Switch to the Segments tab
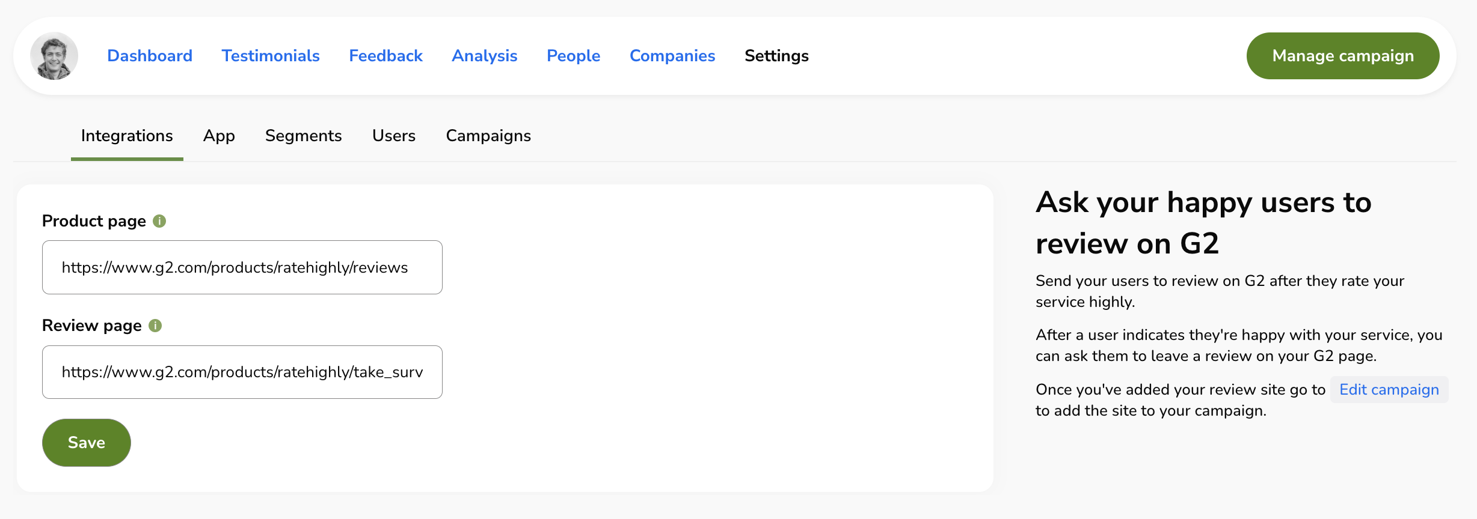 303,136
